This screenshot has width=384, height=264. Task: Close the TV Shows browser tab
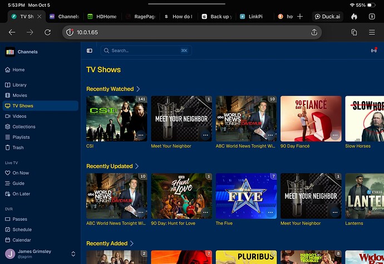[x=39, y=16]
